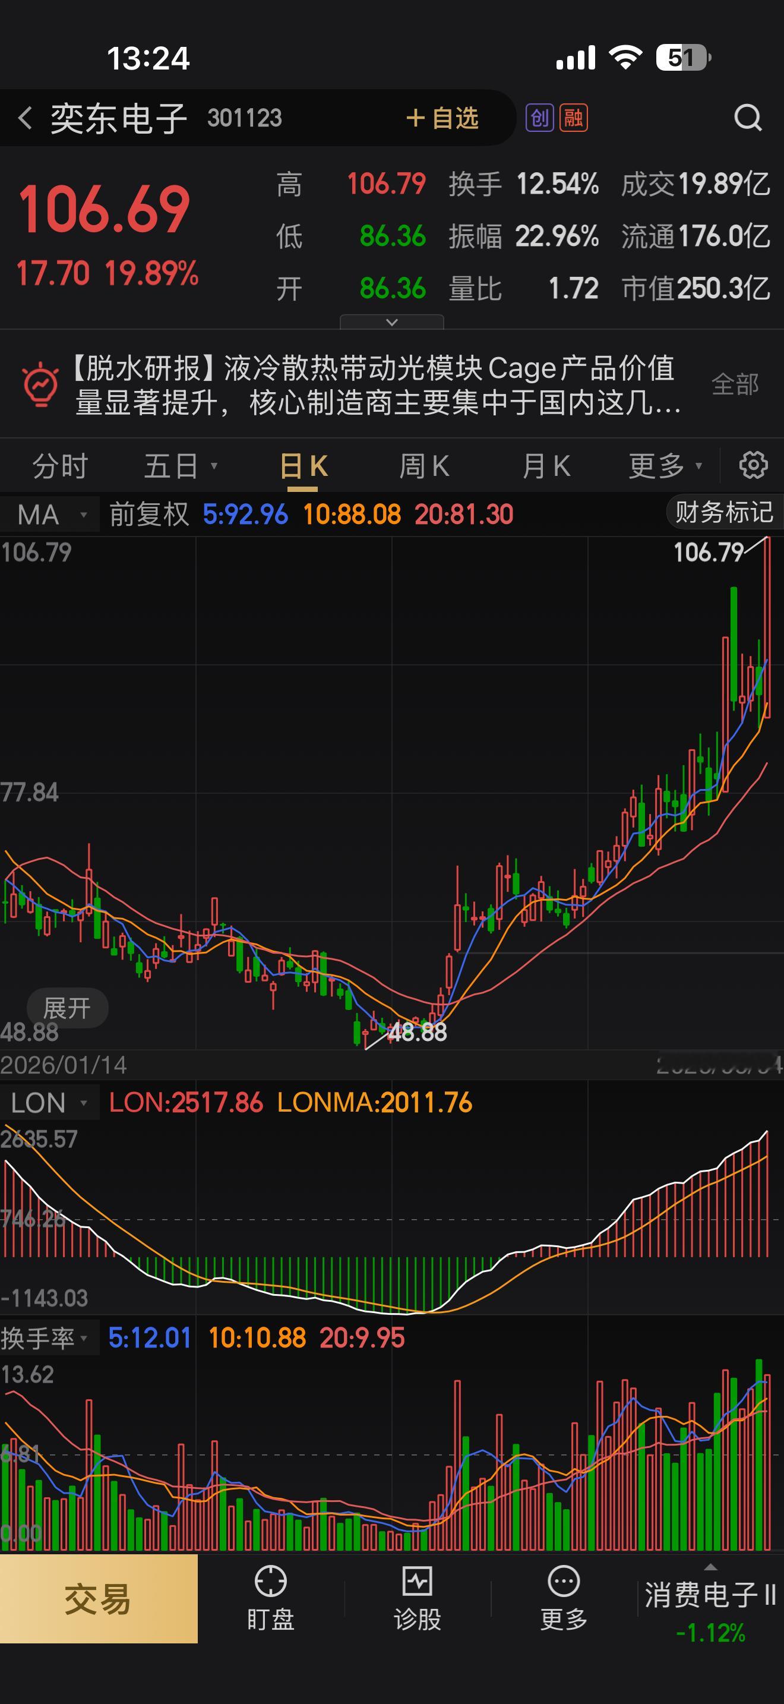Tap MA20 value 20:81.30

(x=464, y=515)
